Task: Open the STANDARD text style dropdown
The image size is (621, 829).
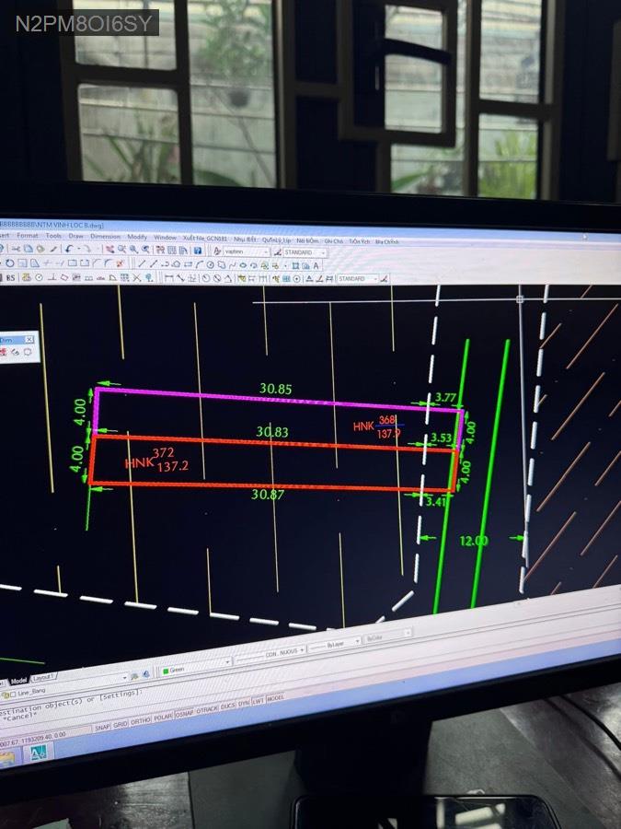Action: (302, 252)
